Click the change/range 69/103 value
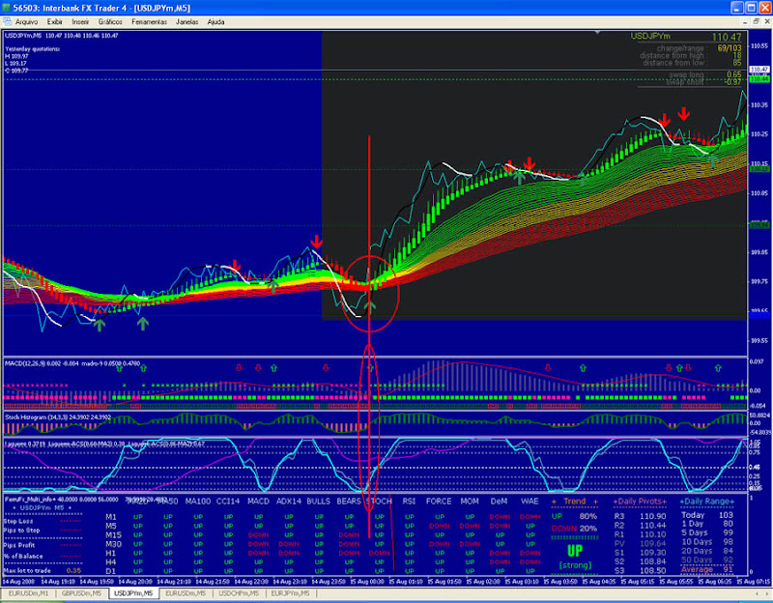 pos(730,48)
